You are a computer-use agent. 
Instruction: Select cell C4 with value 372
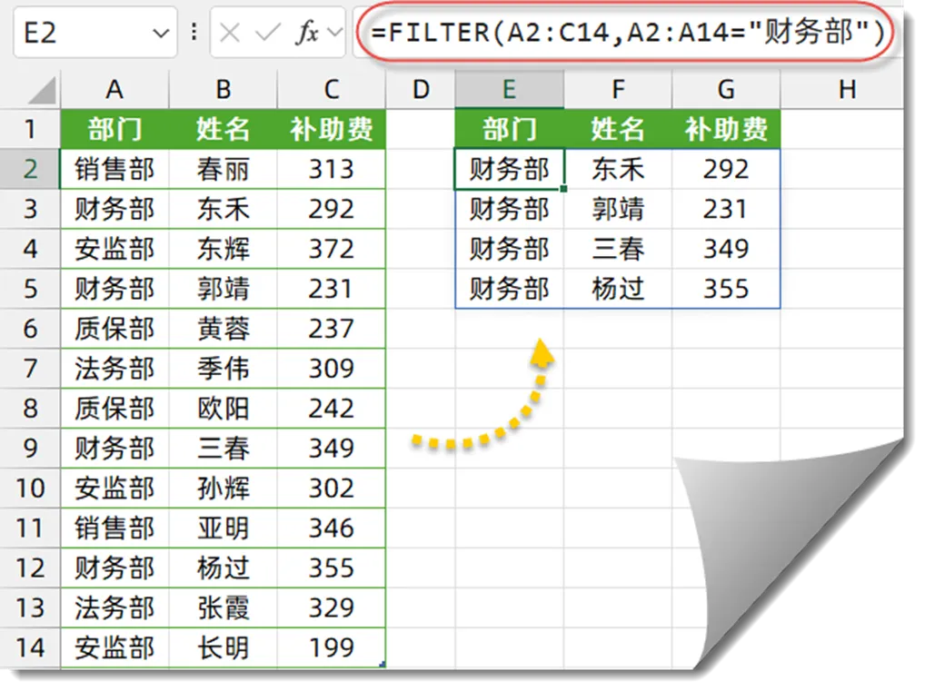coord(331,249)
